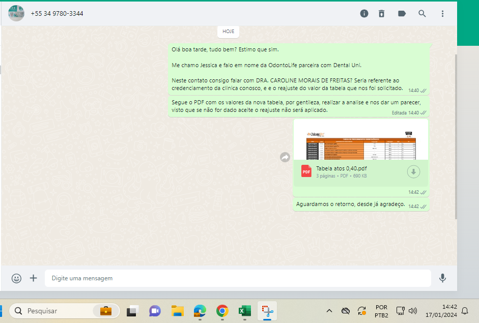
Task: Open the three-dot chat options menu
Action: [x=442, y=14]
